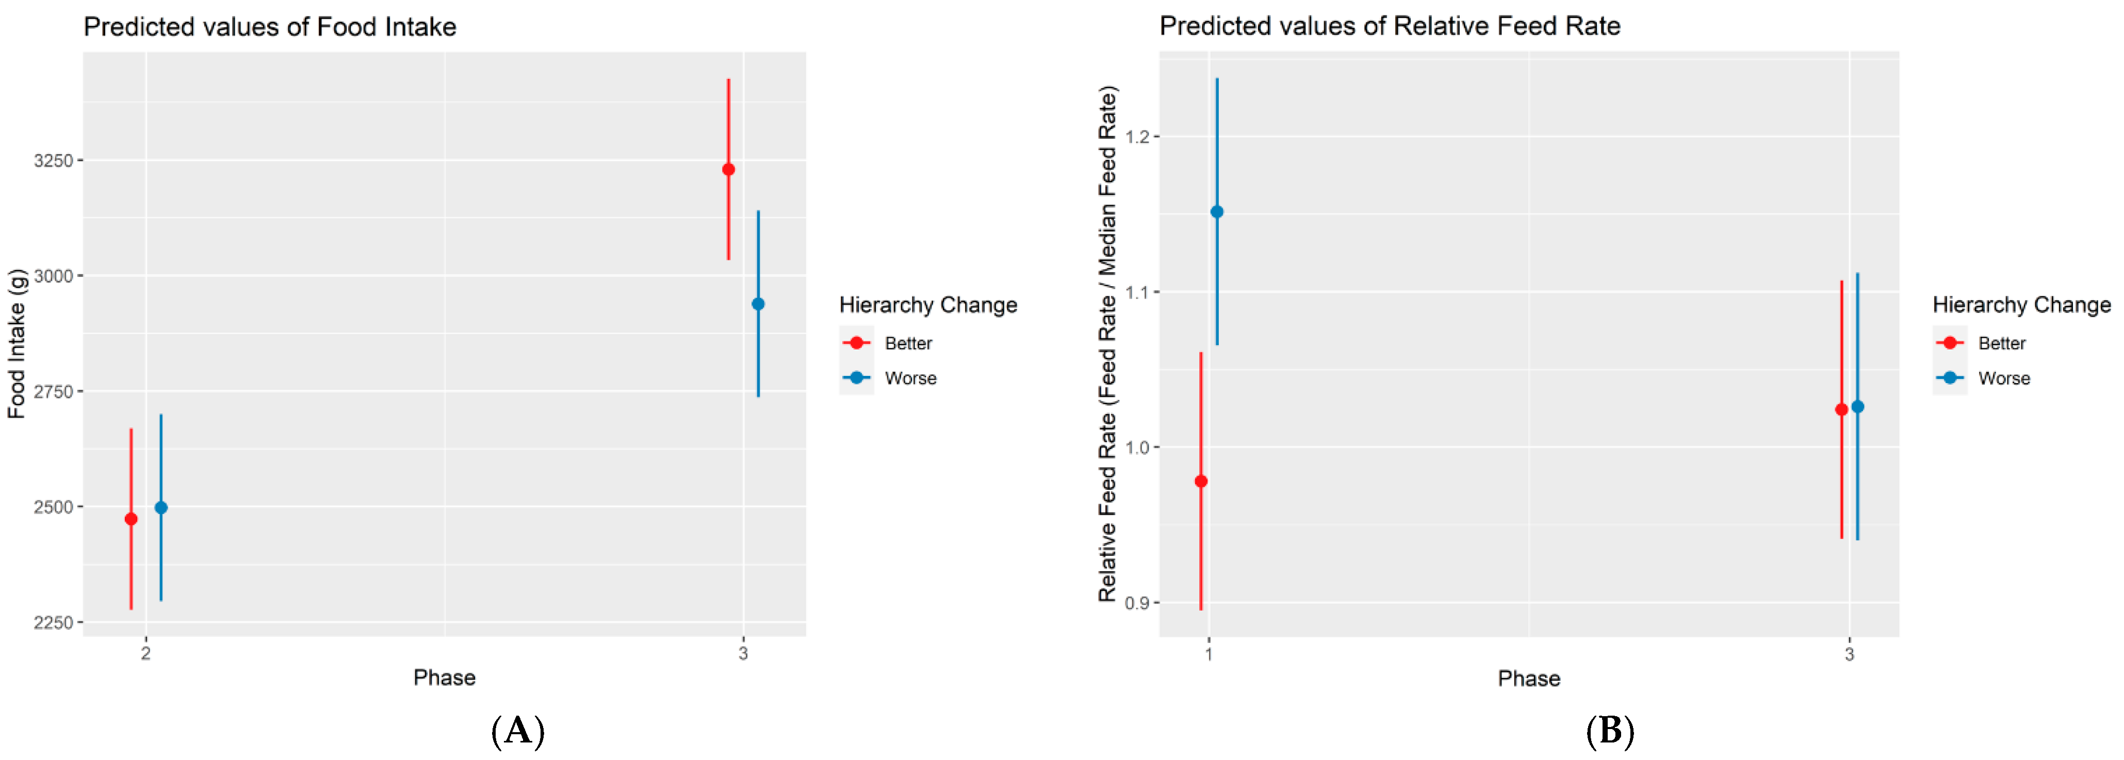Click the 3250 tick label on Food Intake axis
This screenshot has height=760, width=2124.
[54, 161]
